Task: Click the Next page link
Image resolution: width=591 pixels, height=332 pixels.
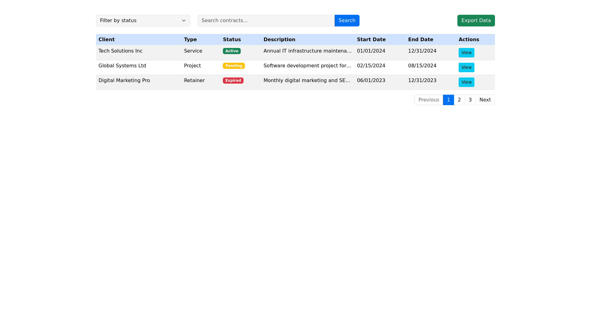Action: pos(485,100)
